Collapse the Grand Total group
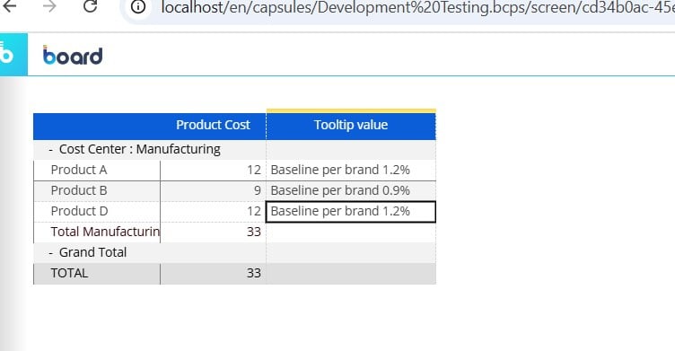The width and height of the screenshot is (675, 351). pos(51,253)
